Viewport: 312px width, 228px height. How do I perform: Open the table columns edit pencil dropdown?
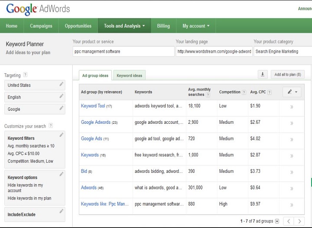point(292,92)
